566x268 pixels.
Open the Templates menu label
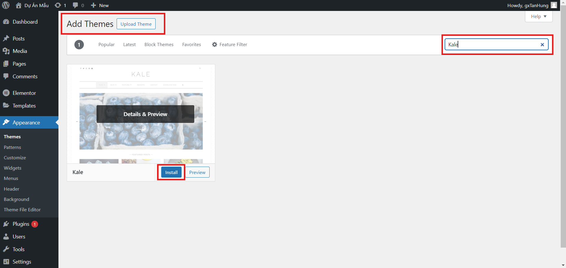click(x=24, y=106)
